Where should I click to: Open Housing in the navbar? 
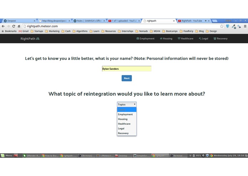[x=166, y=38]
